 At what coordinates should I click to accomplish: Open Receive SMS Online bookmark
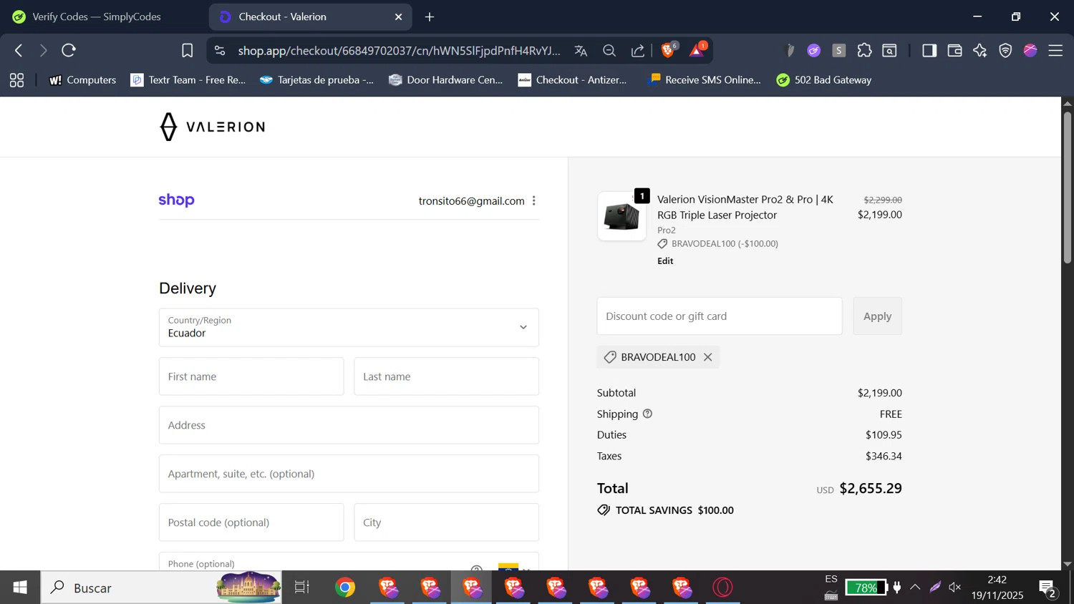(705, 80)
